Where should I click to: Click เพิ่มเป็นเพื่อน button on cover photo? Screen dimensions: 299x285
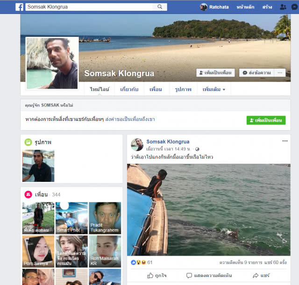pyautogui.click(x=215, y=73)
